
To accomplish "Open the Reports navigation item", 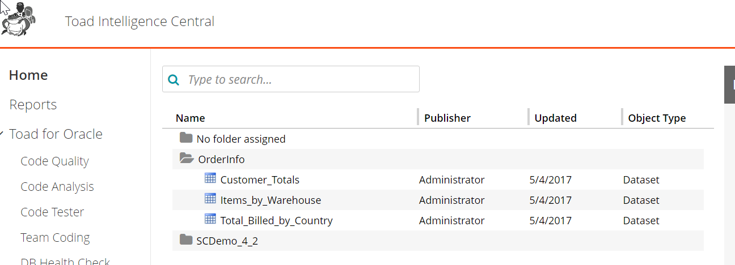I will (33, 105).
